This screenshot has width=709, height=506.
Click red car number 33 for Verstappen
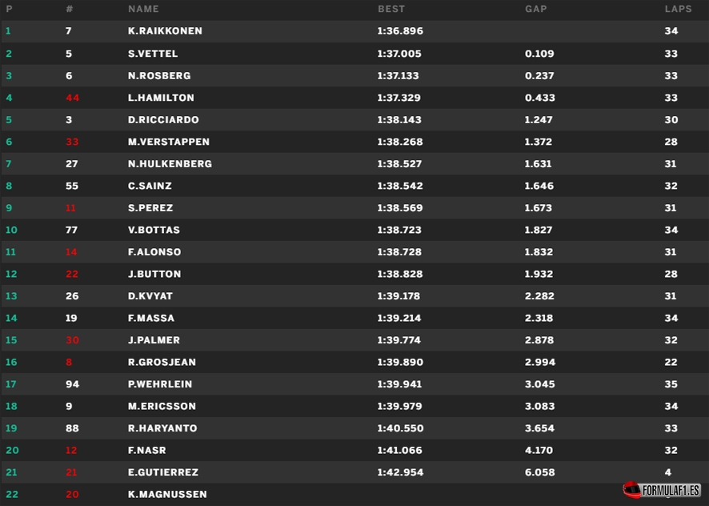pyautogui.click(x=72, y=142)
